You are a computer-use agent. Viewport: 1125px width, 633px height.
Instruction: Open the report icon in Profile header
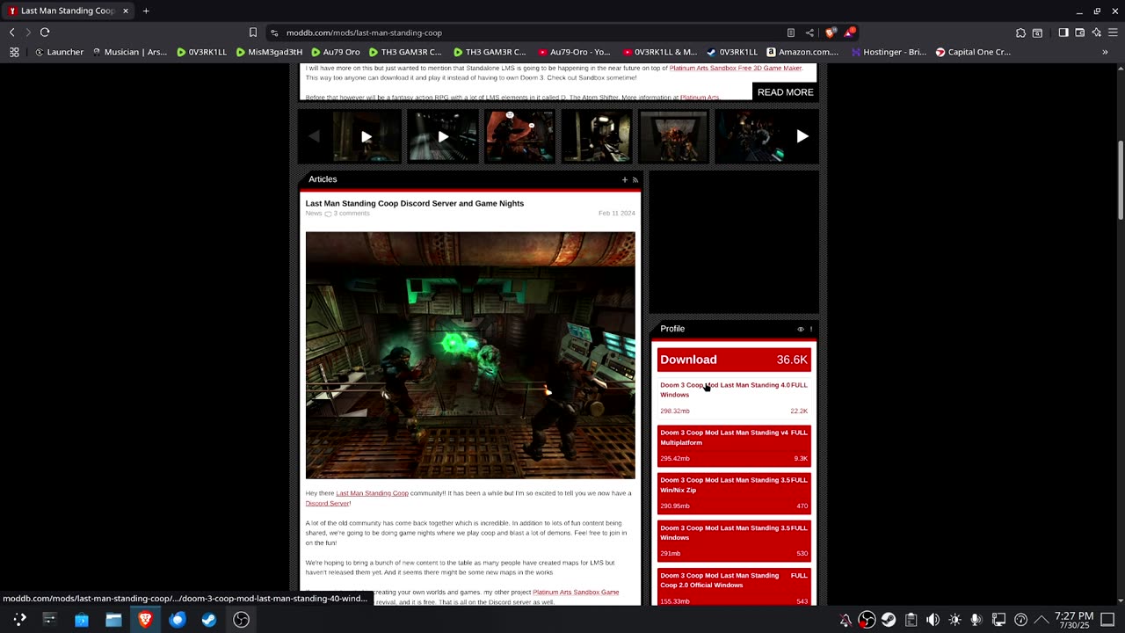pos(811,329)
